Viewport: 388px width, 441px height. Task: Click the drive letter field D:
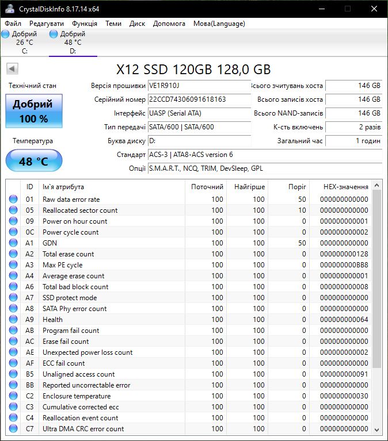[199, 141]
